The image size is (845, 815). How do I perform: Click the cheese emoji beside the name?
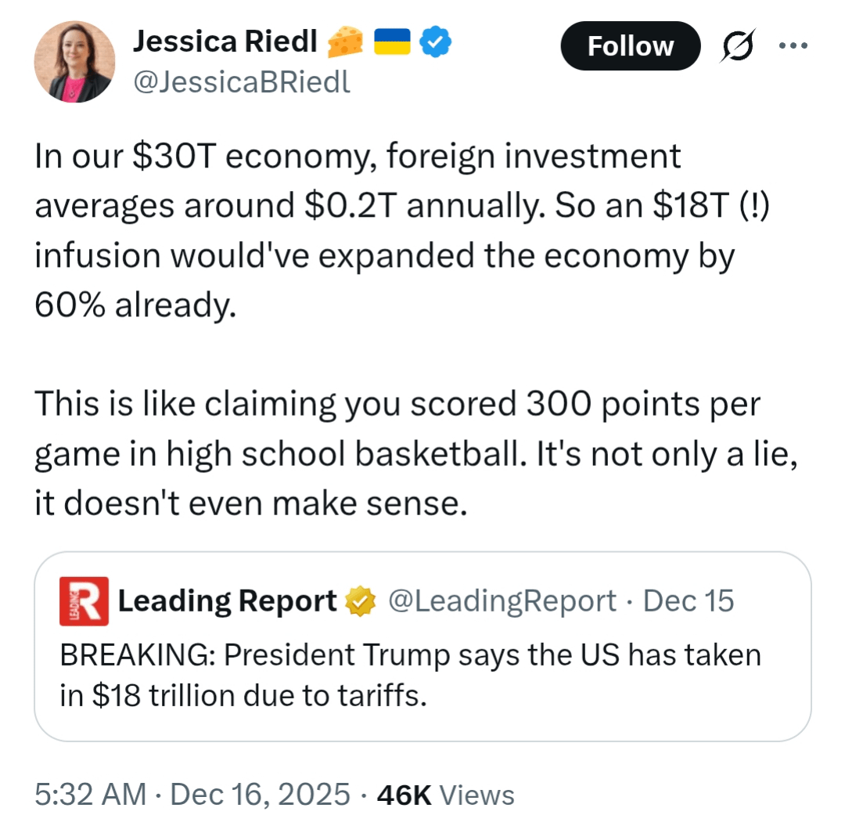pyautogui.click(x=344, y=43)
